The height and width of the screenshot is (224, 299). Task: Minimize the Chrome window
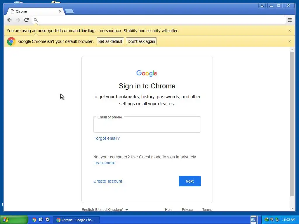pos(271,6)
